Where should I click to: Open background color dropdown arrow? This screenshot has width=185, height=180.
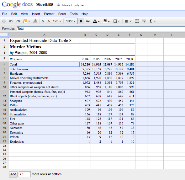(109, 21)
